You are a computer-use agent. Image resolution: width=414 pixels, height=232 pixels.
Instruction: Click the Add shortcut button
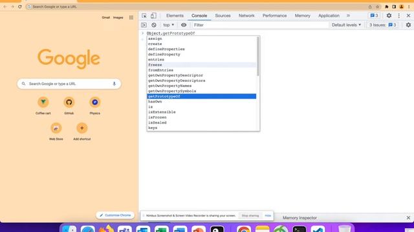pyautogui.click(x=82, y=131)
